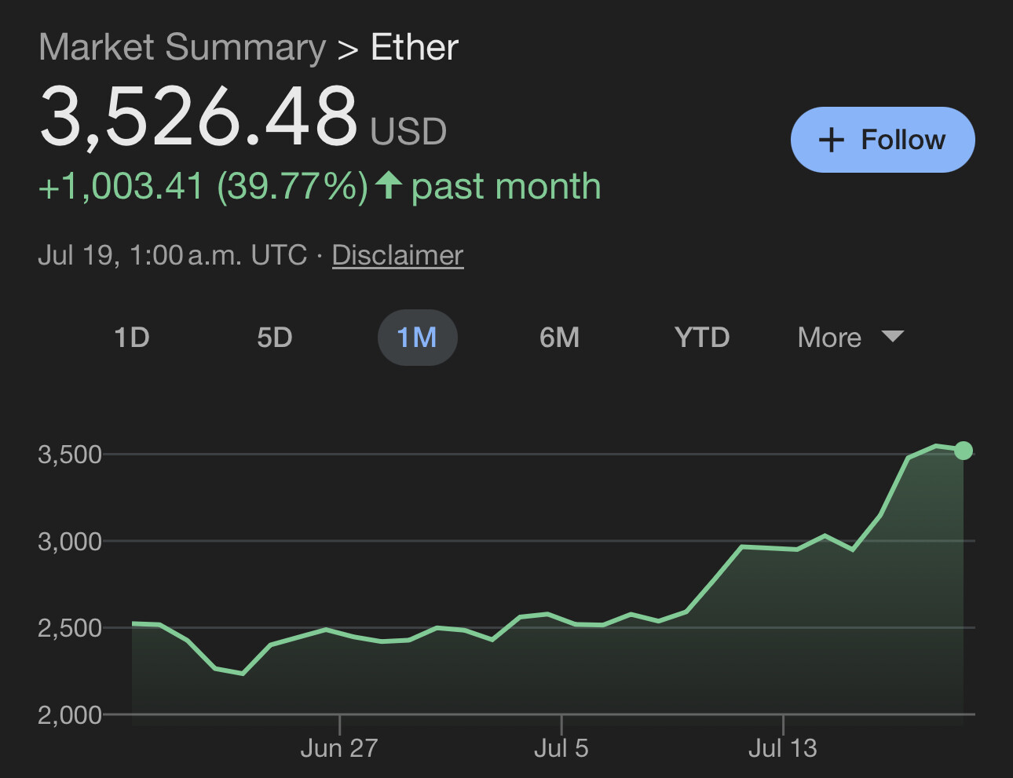Click the green upward arrow indicator
This screenshot has height=778, width=1013.
point(389,185)
